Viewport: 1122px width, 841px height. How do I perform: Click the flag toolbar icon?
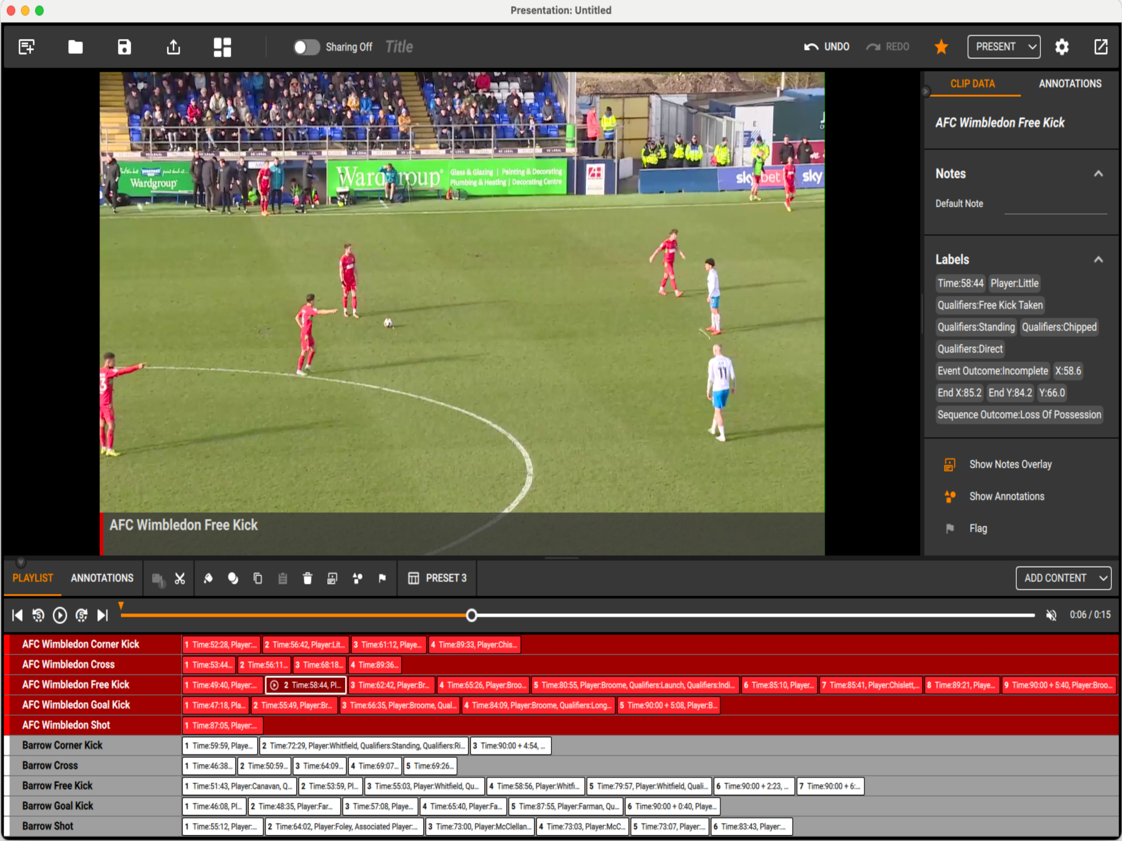[382, 578]
